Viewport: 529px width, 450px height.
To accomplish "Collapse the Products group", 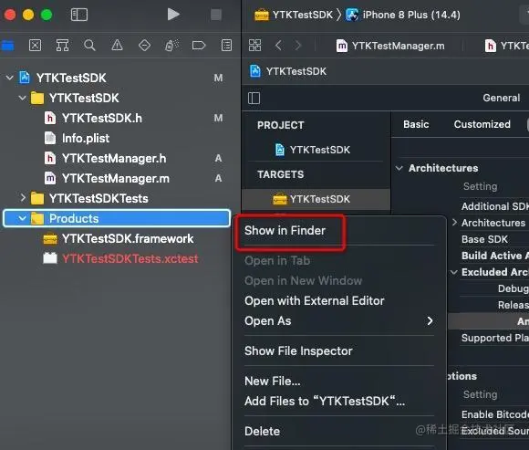I will [x=22, y=218].
